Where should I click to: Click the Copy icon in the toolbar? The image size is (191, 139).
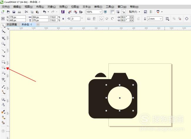pyautogui.click(x=32, y=12)
